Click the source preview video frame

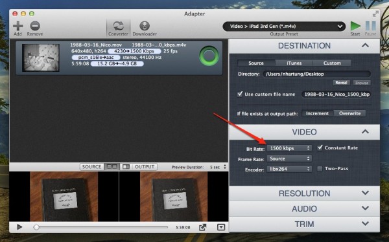[64, 197]
